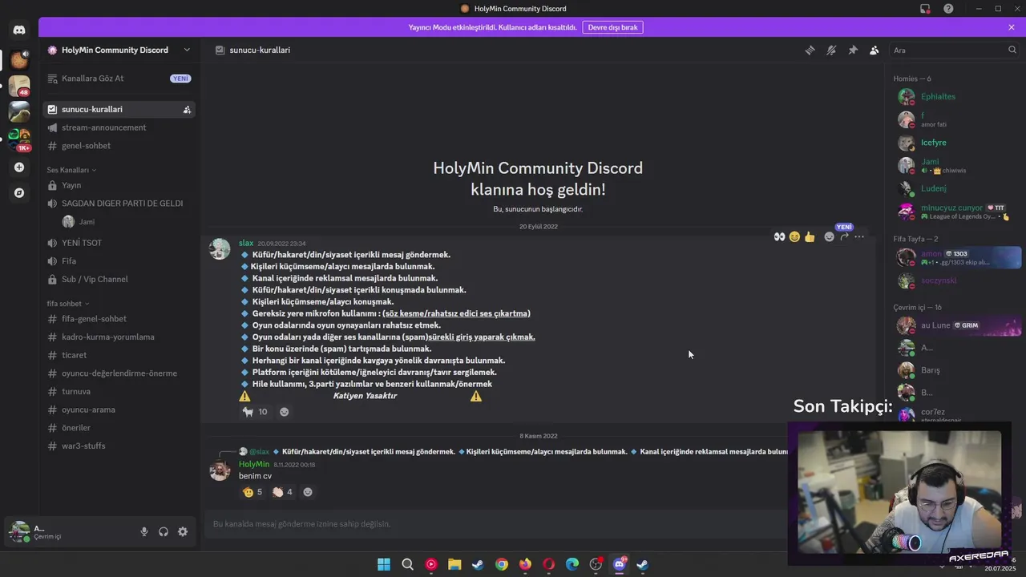Toggle notification settings bell icon in header
Screen dimensions: 1026x577
[x=831, y=50]
